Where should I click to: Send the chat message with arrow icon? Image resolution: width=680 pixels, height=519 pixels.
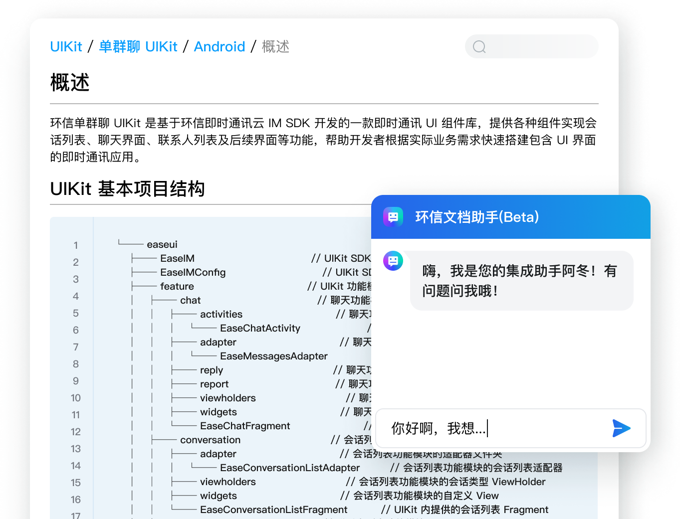pyautogui.click(x=621, y=428)
